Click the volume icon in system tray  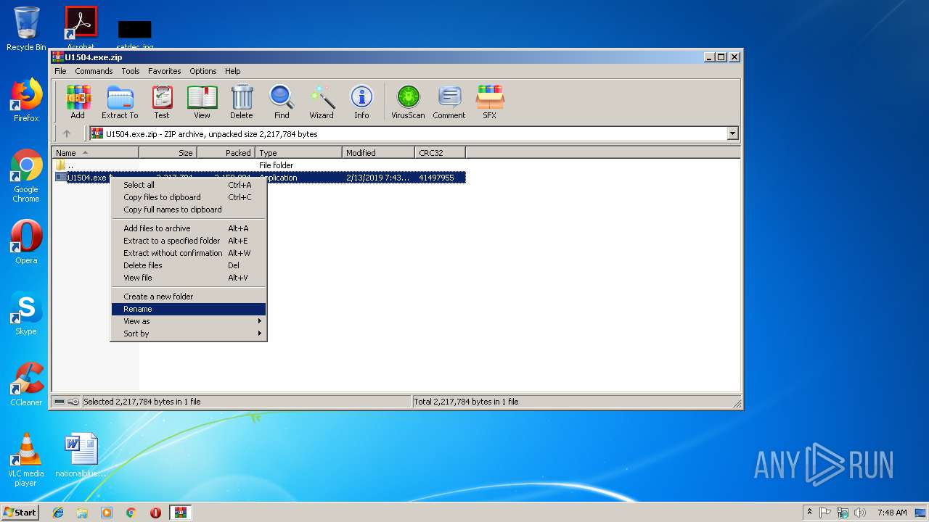pos(860,513)
